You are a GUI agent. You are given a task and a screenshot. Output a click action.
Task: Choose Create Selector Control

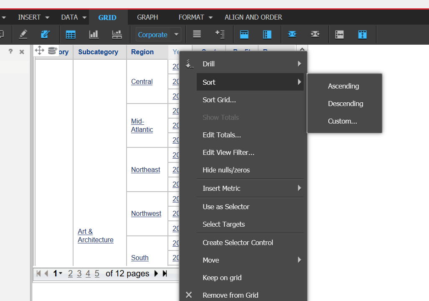pyautogui.click(x=238, y=243)
